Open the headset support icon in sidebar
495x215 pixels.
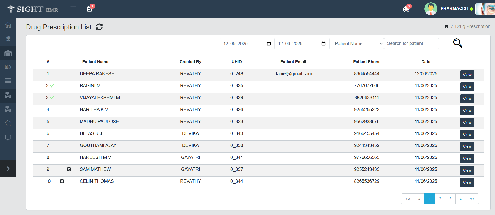pyautogui.click(x=8, y=39)
